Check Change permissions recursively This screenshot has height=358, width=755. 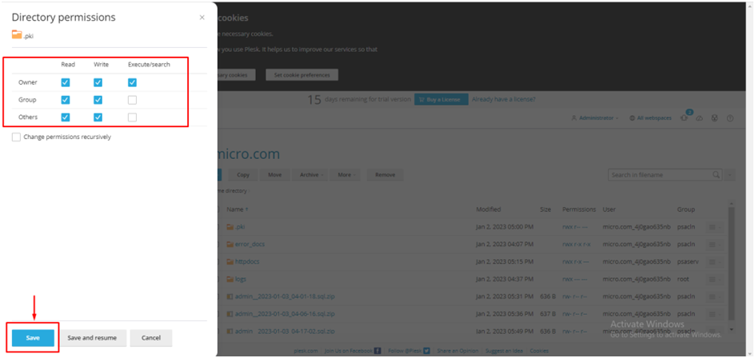(x=17, y=137)
